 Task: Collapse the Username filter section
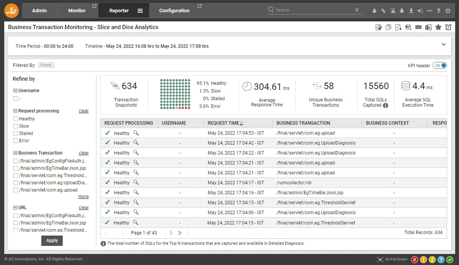click(15, 91)
